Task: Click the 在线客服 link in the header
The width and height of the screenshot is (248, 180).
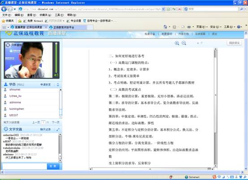Action: (x=200, y=34)
